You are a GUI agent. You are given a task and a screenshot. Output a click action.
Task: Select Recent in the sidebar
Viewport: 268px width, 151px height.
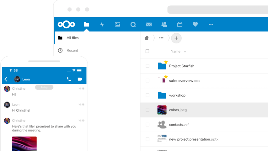pyautogui.click(x=72, y=50)
